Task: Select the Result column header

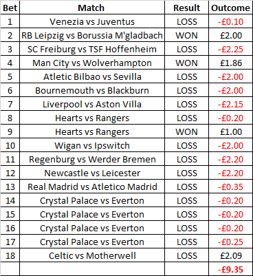Action: tap(186, 8)
